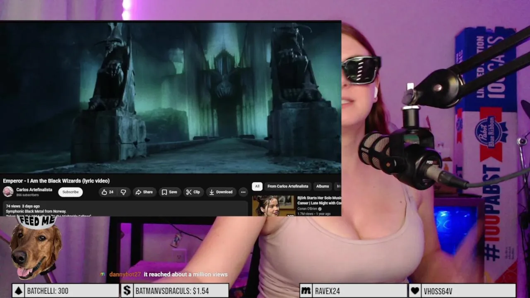This screenshot has height=298, width=530.
Task: Like the Emperor video (24 likes)
Action: coord(108,192)
